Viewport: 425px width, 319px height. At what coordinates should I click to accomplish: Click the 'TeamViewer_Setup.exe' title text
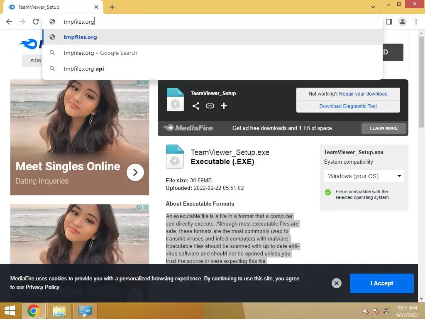tap(230, 152)
